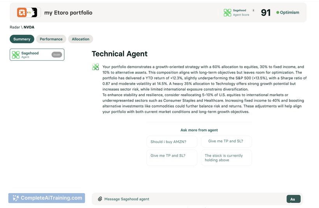Choose the 'The stock is currently holding above' suggestion
The image size is (319, 208).
click(x=226, y=158)
